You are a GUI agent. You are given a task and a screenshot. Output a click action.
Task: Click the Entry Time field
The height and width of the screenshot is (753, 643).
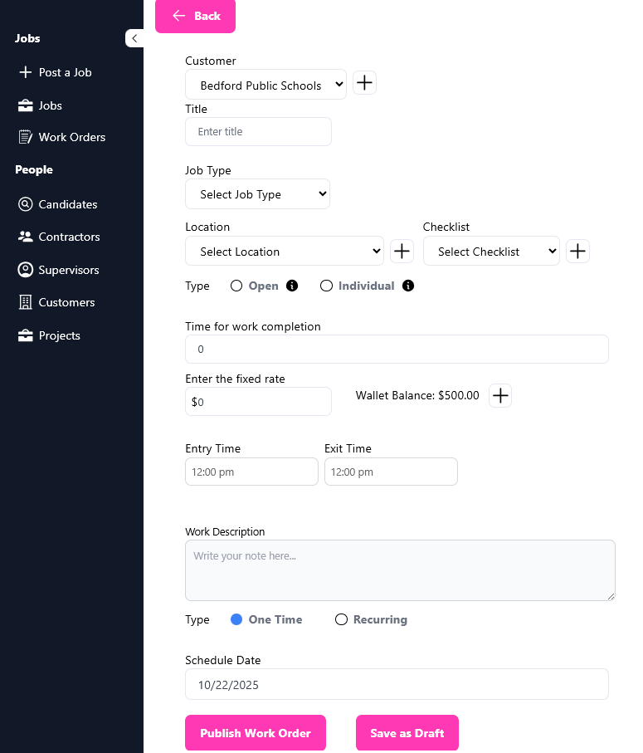[x=252, y=472]
